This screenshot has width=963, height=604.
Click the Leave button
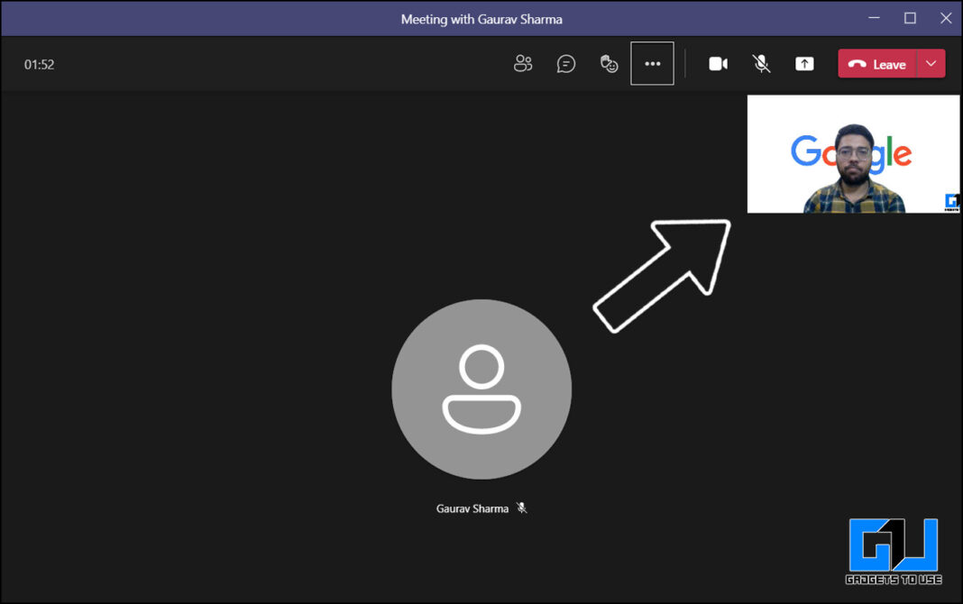[884, 64]
